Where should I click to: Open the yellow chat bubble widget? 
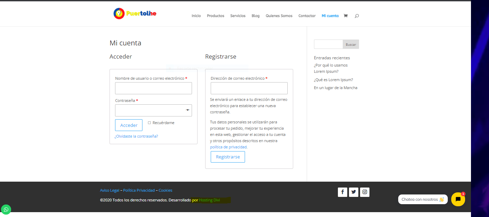(458, 199)
